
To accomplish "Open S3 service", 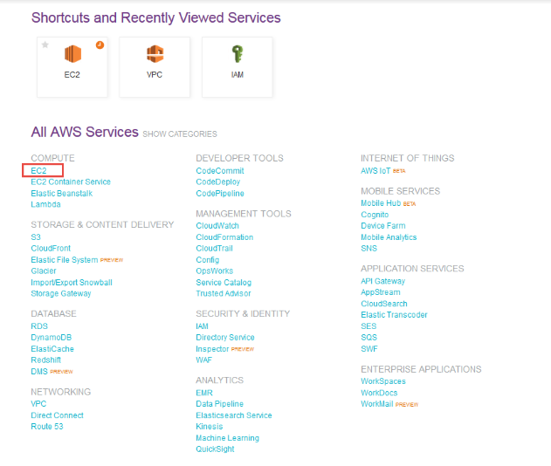I will point(36,237).
